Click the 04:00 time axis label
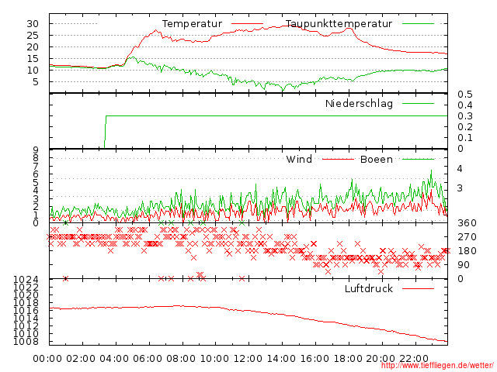This screenshot has height=372, width=497. 114,359
